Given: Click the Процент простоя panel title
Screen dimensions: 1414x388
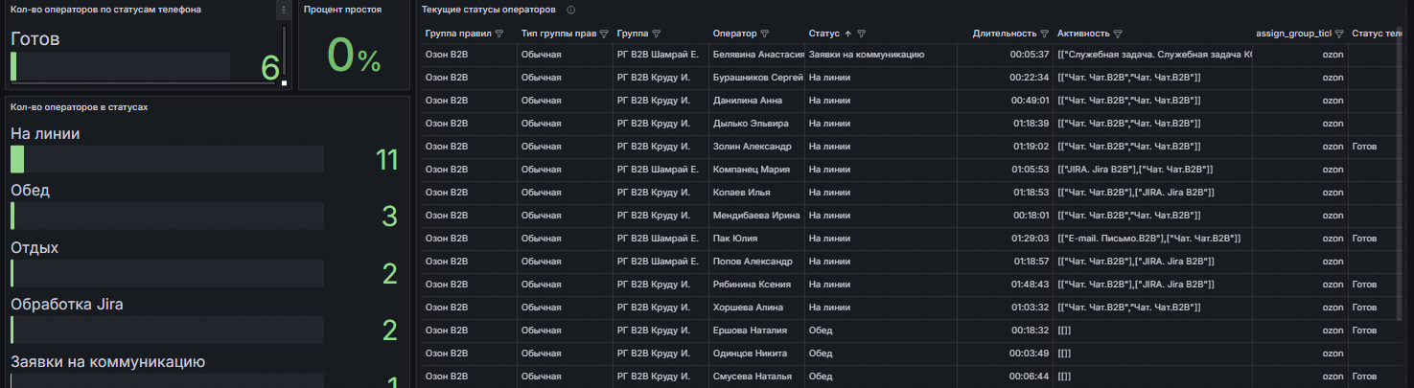Looking at the screenshot, I should pos(342,10).
